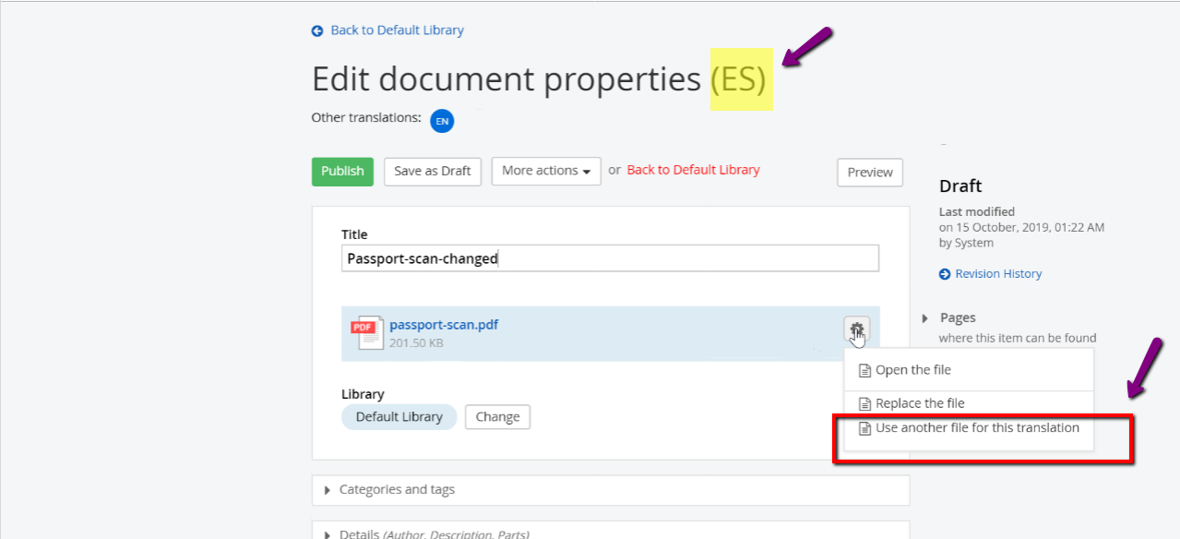Click the 201.50 KB file size text

pyautogui.click(x=416, y=343)
